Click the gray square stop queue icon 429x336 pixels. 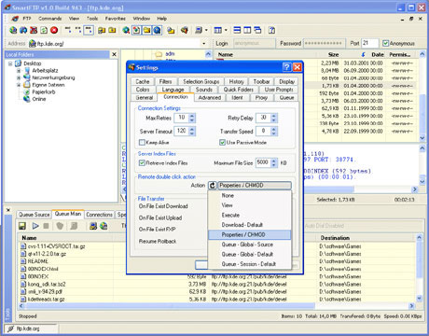point(46,226)
